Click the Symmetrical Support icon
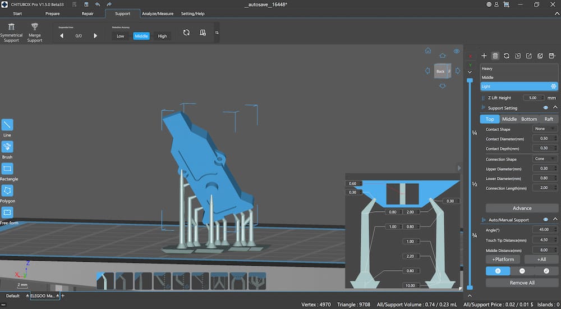 click(x=11, y=27)
